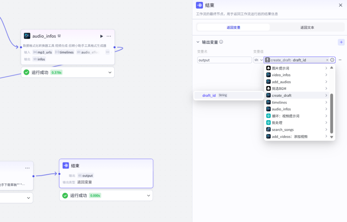Select the output chip in 结束 node

click(x=85, y=176)
